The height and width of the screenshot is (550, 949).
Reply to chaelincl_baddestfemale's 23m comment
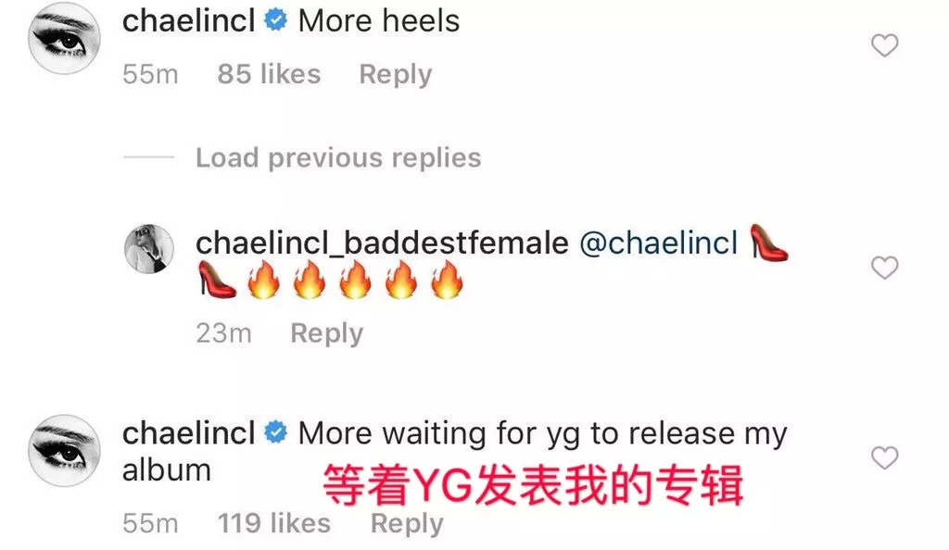327,333
